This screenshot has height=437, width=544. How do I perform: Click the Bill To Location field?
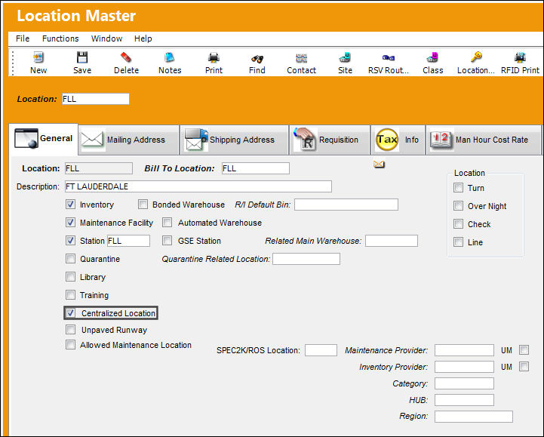coord(256,168)
